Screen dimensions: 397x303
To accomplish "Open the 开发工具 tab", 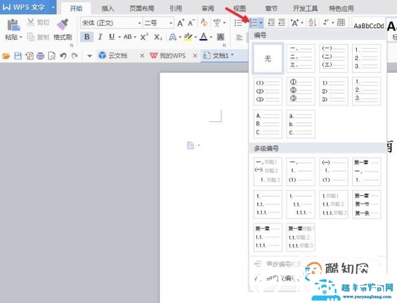I will point(305,9).
